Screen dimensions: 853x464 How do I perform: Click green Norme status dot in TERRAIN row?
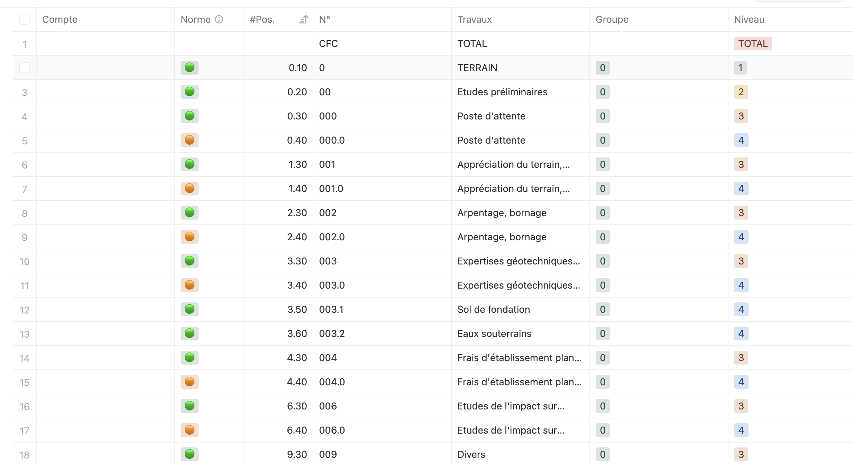click(189, 68)
